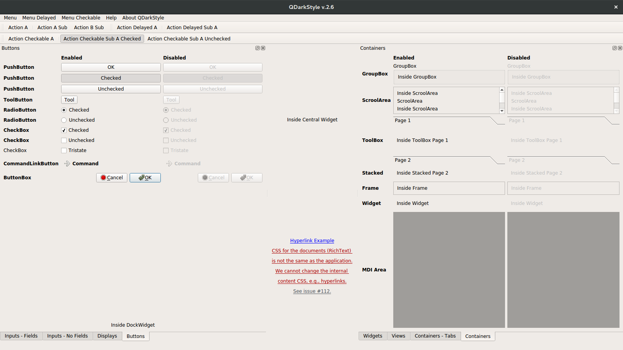Click Action B Sub in toolbar
Screen dimensions: 623x350
tap(89, 28)
